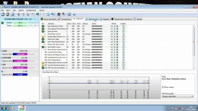Click the Estado 79 % health bar
This screenshot has height=111, width=198.
click(x=20, y=23)
